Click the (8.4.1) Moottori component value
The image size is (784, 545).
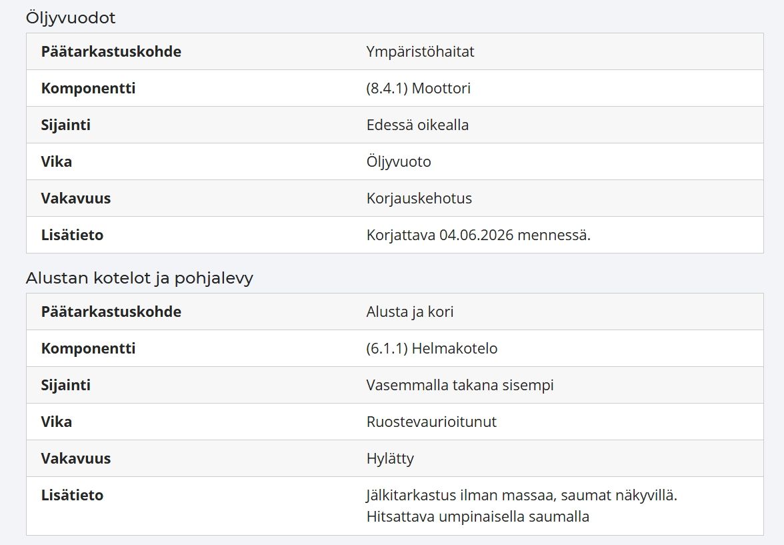point(419,88)
